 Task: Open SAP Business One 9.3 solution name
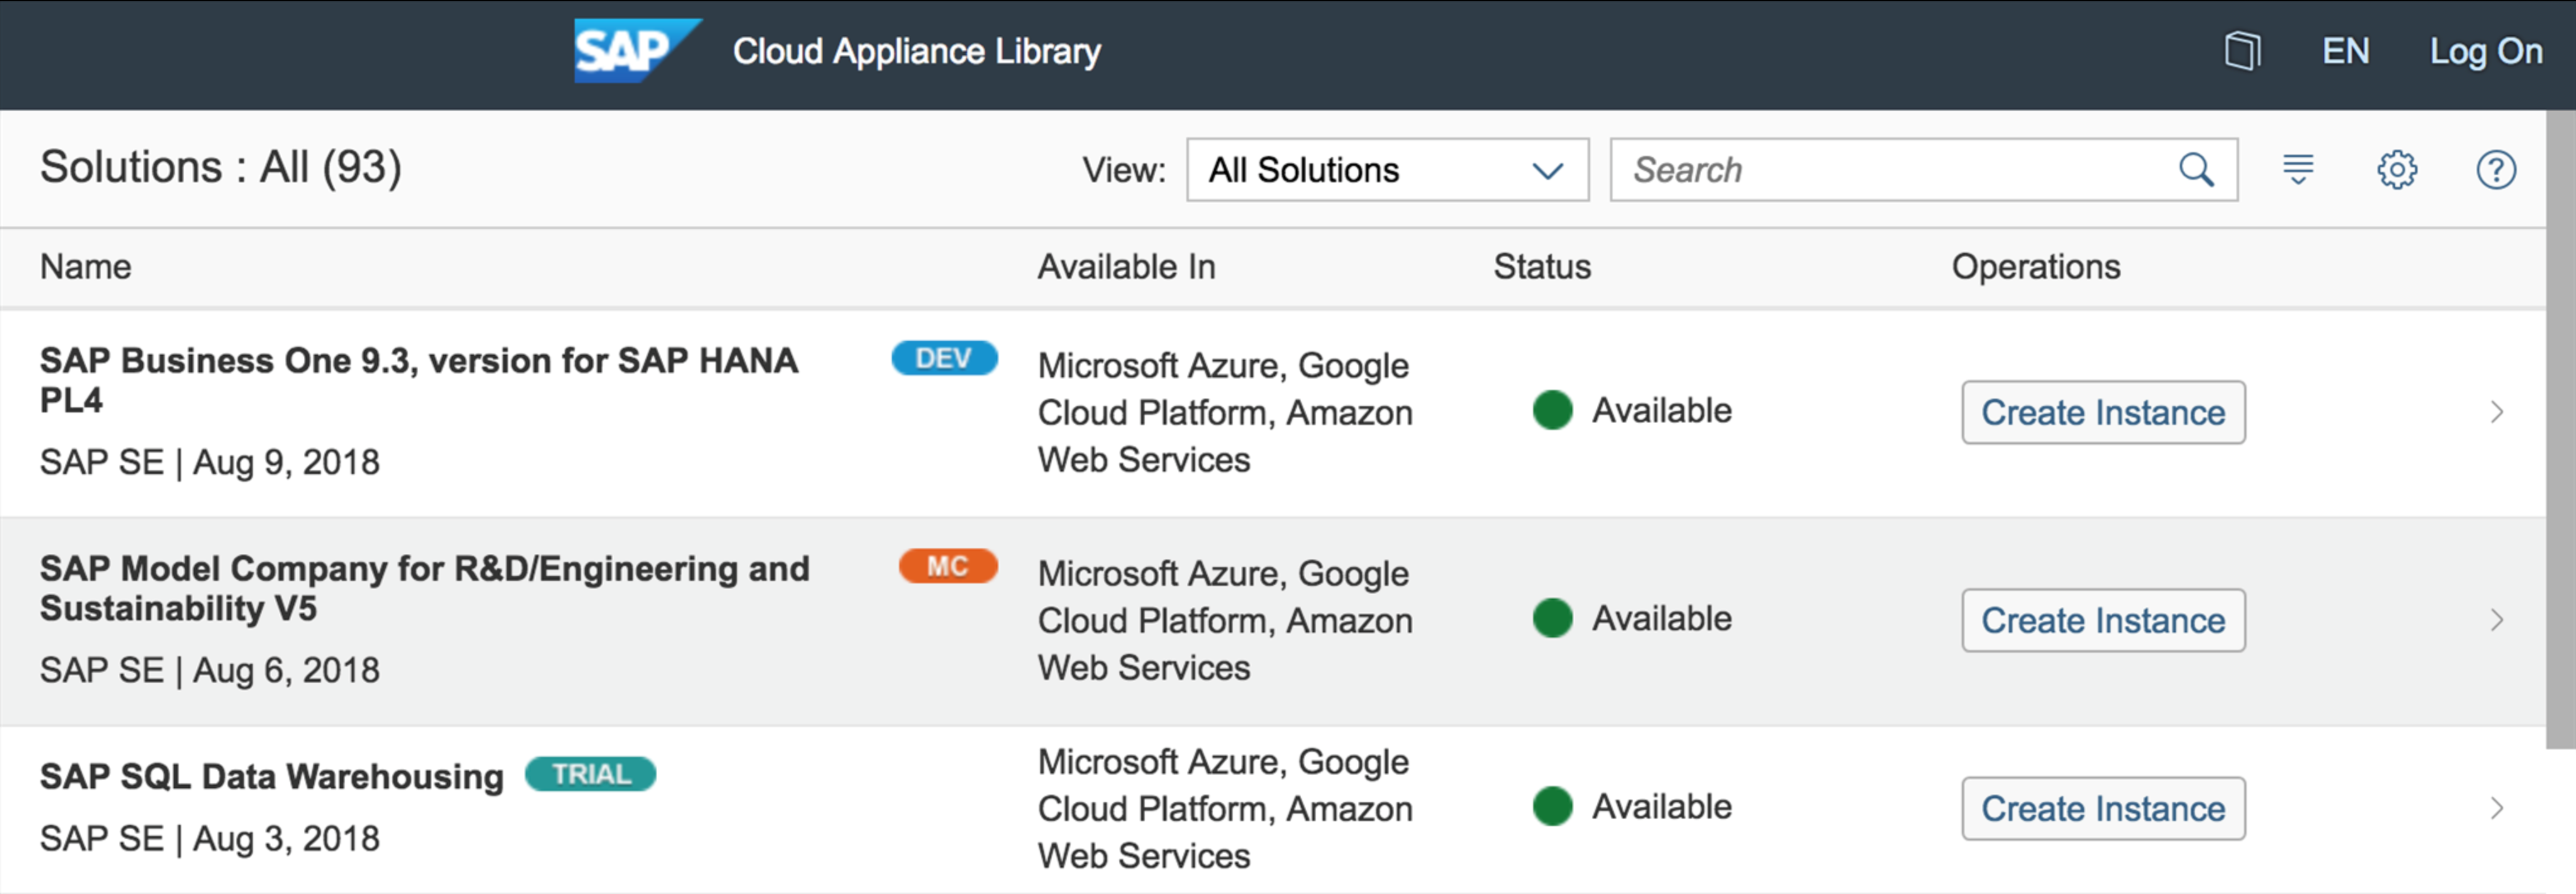click(419, 380)
